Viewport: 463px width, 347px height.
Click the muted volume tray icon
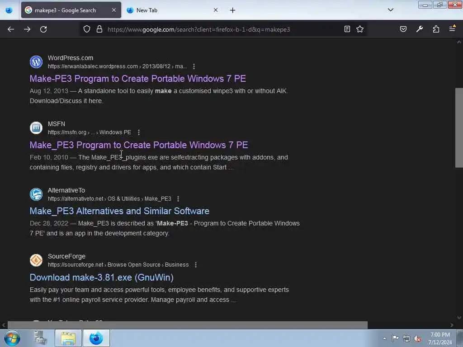coord(417,339)
